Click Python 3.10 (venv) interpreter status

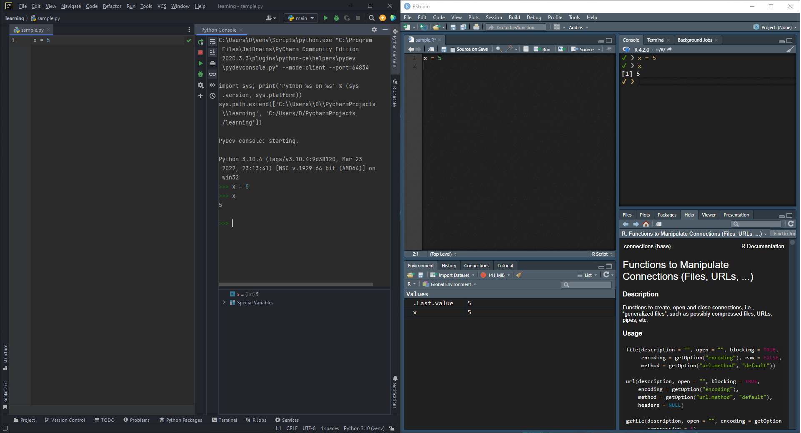364,428
